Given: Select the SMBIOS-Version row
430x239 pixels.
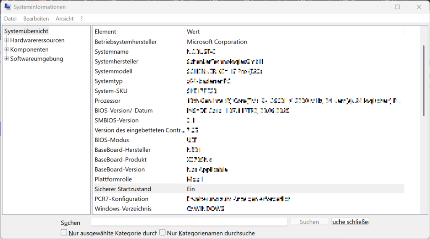Looking at the screenshot, I should click(249, 120).
